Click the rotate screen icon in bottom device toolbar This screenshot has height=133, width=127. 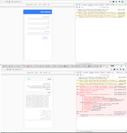click(49, 72)
